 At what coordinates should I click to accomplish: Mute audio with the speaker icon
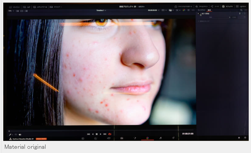pos(20,135)
